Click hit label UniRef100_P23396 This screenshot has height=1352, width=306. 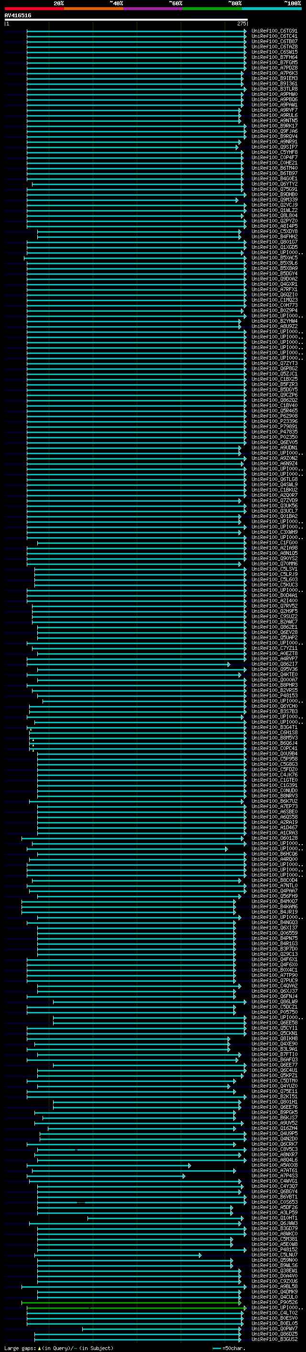tap(274, 422)
